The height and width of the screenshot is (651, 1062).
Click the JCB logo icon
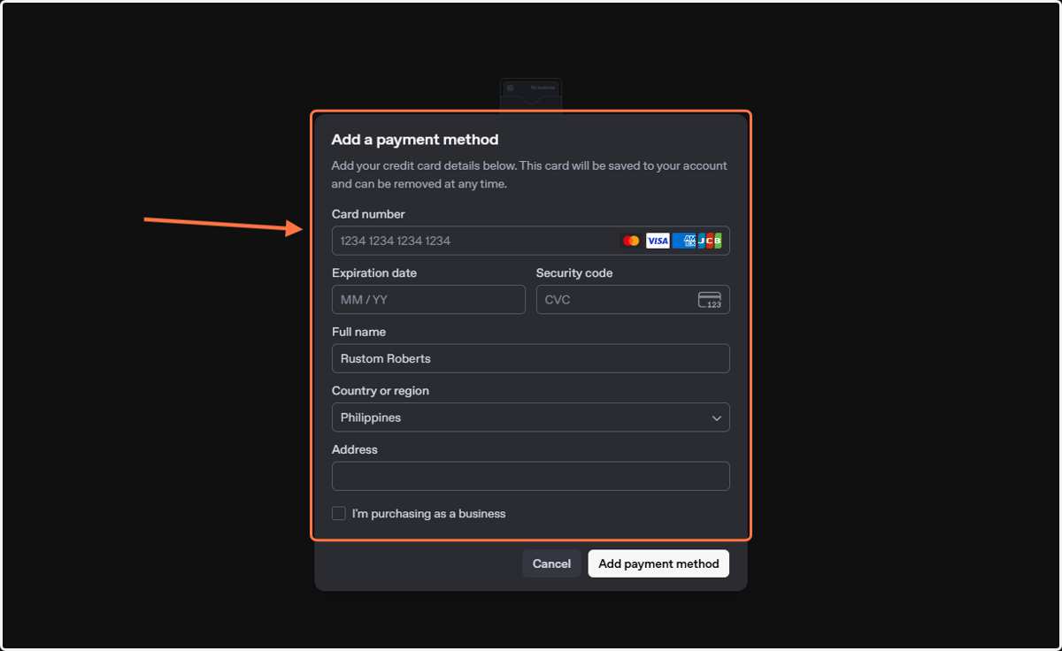pos(710,241)
